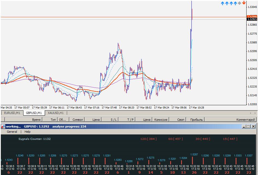Open the XAUUSD,H1 chart tab
Screen dimensions: 261x175
[x=56, y=113]
